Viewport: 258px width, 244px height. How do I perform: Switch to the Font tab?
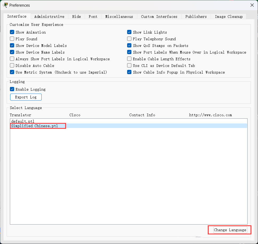(x=93, y=17)
